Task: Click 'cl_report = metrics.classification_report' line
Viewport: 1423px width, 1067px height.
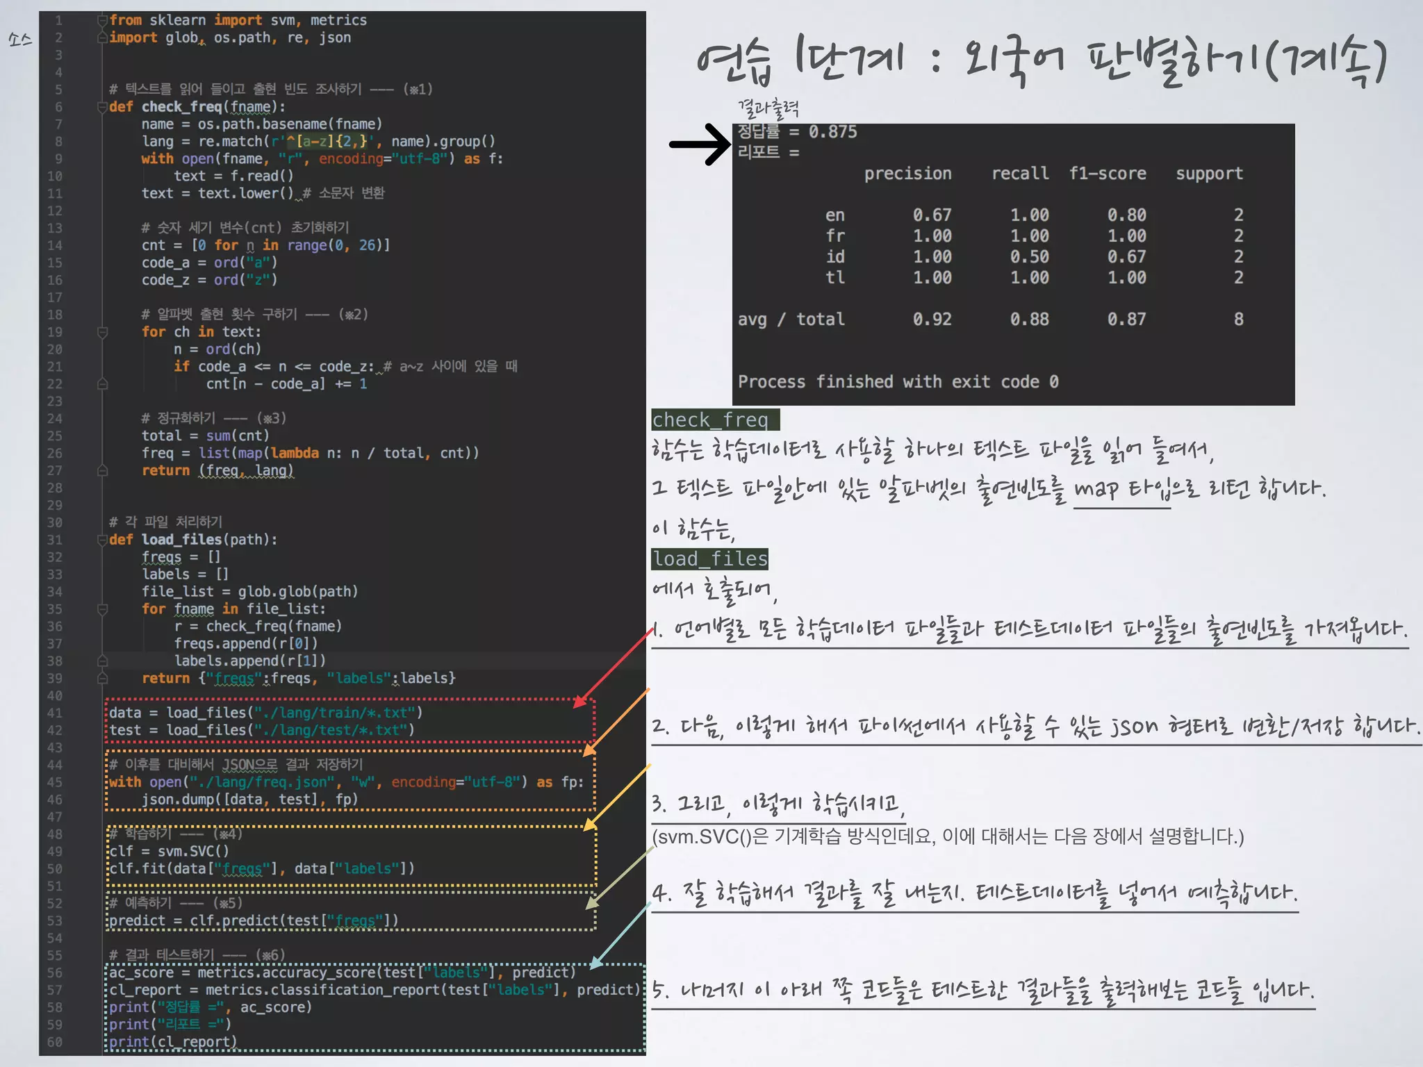Action: click(375, 990)
